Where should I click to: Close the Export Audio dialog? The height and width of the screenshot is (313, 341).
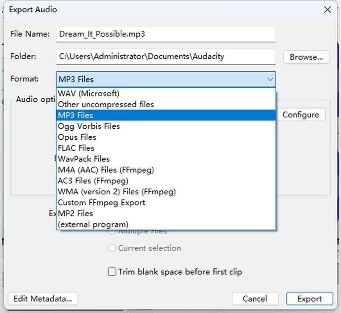tap(327, 10)
